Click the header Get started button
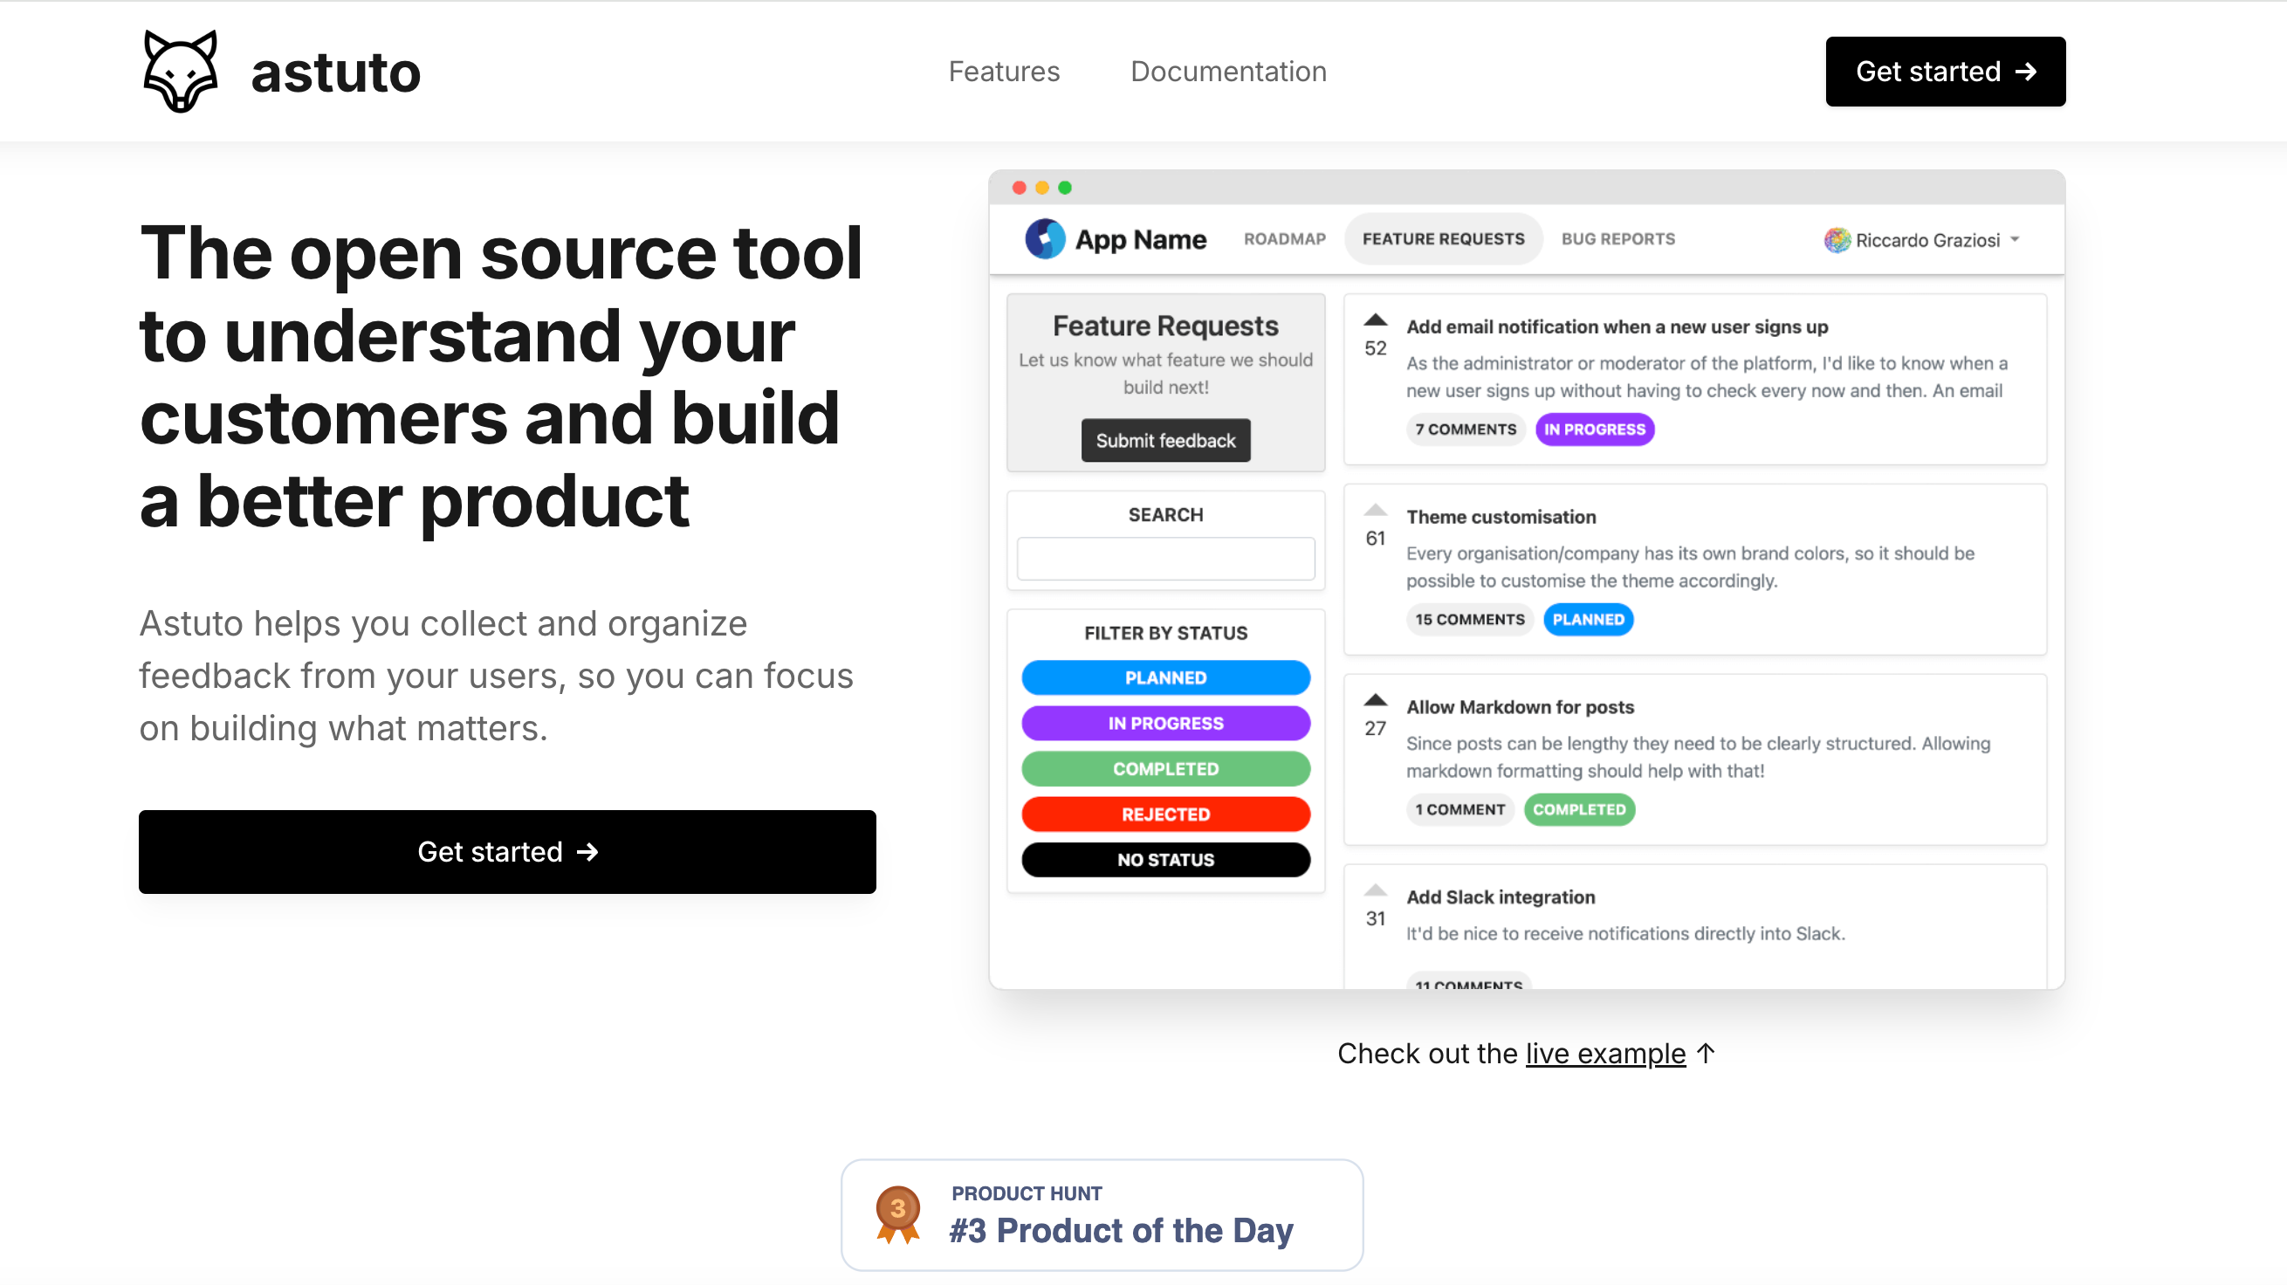The height and width of the screenshot is (1285, 2287). point(1944,71)
